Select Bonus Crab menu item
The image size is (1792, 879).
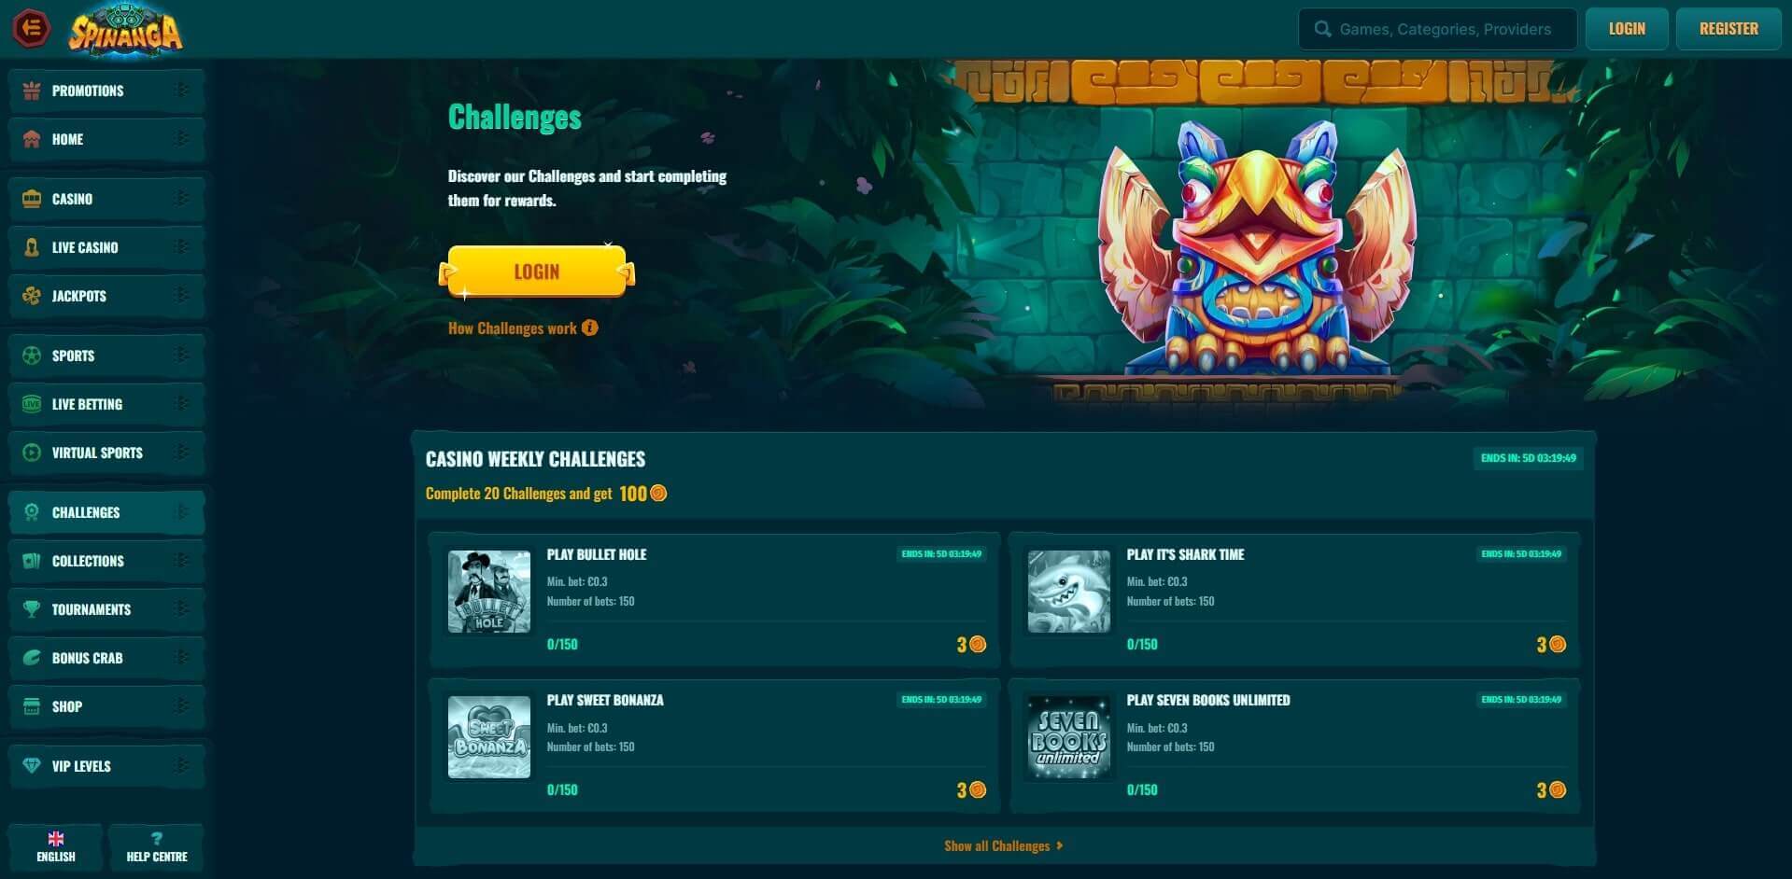coord(106,658)
